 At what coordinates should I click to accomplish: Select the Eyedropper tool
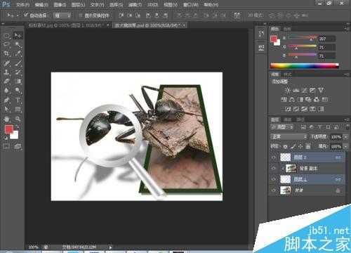(x=18, y=53)
